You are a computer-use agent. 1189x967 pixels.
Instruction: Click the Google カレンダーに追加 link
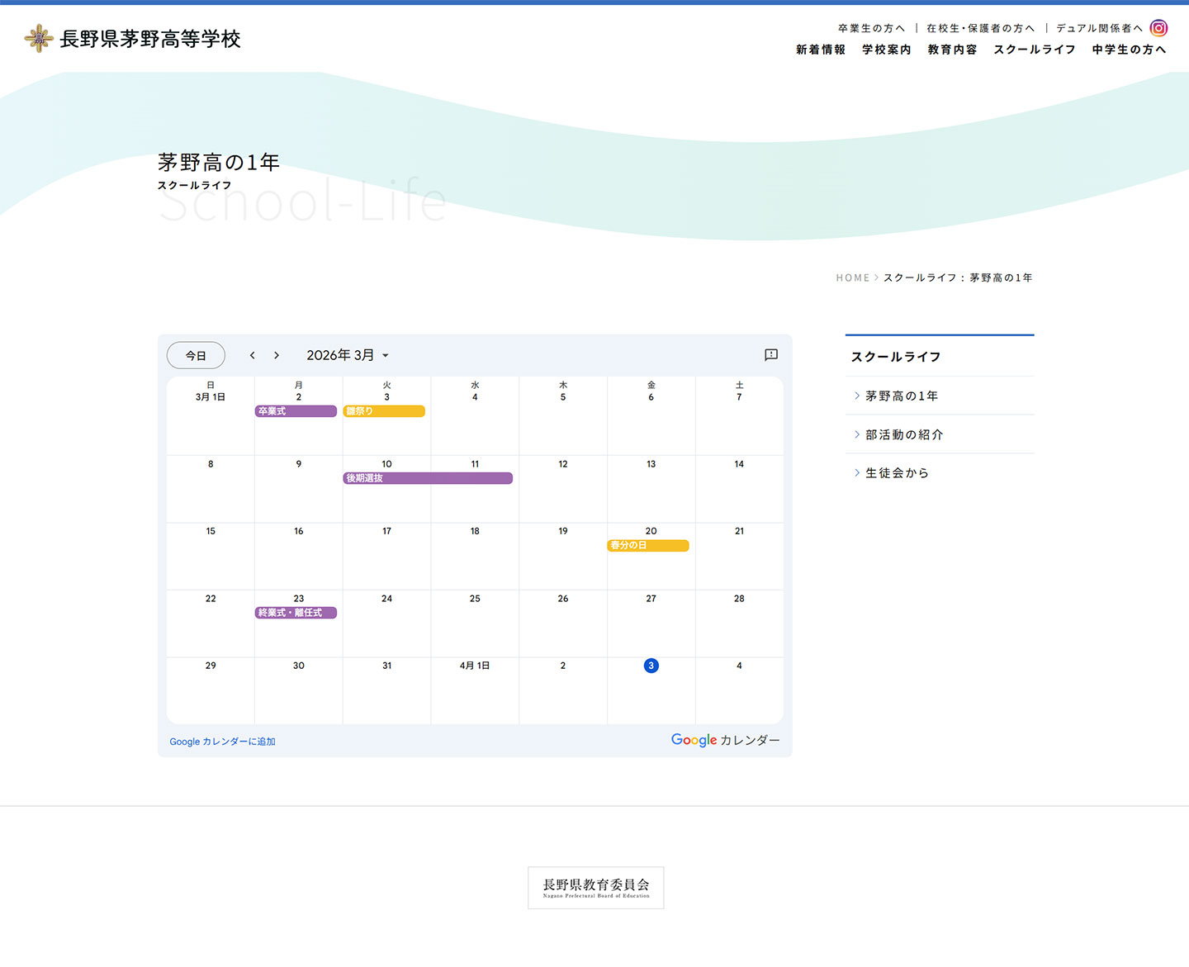[222, 742]
